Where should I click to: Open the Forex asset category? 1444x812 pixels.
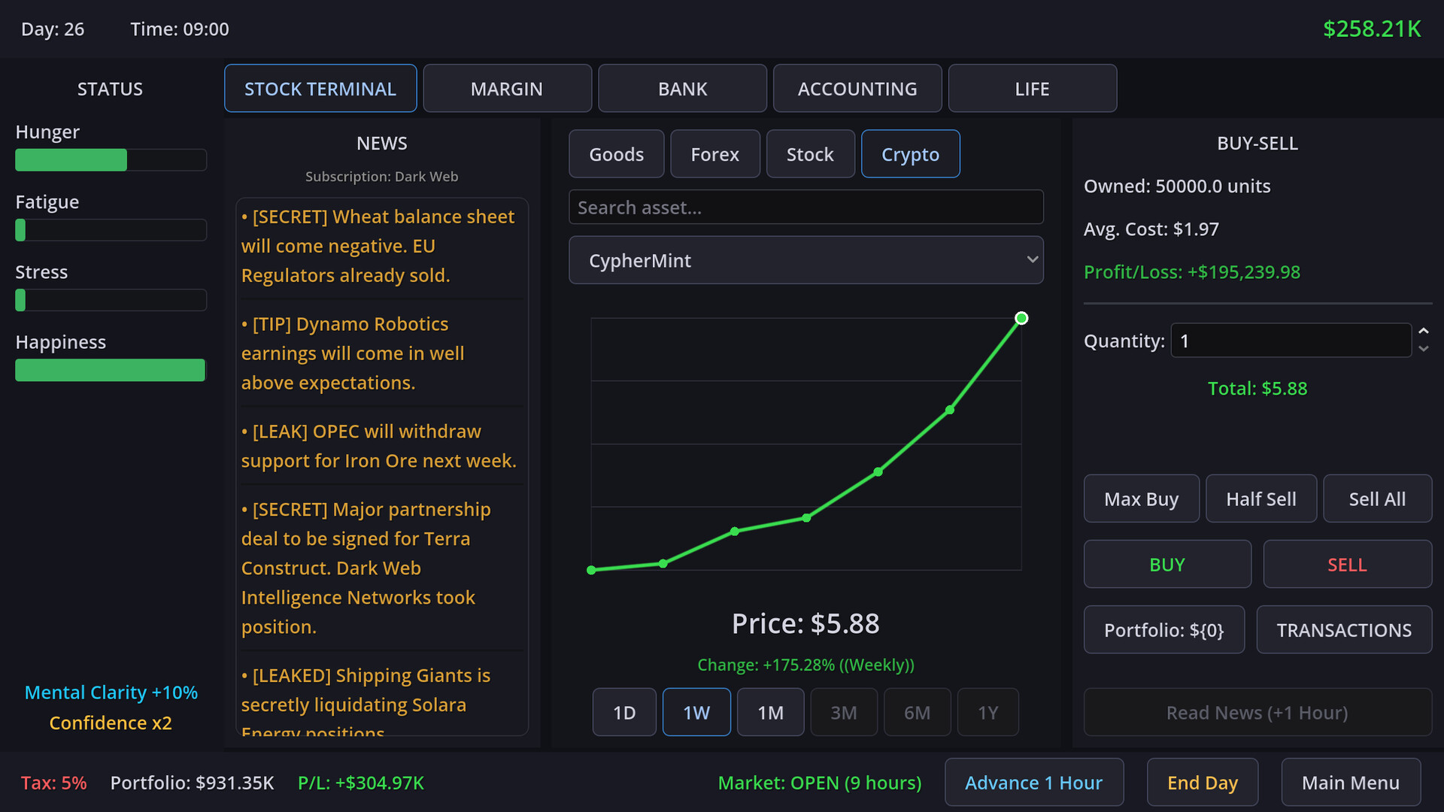pos(714,154)
